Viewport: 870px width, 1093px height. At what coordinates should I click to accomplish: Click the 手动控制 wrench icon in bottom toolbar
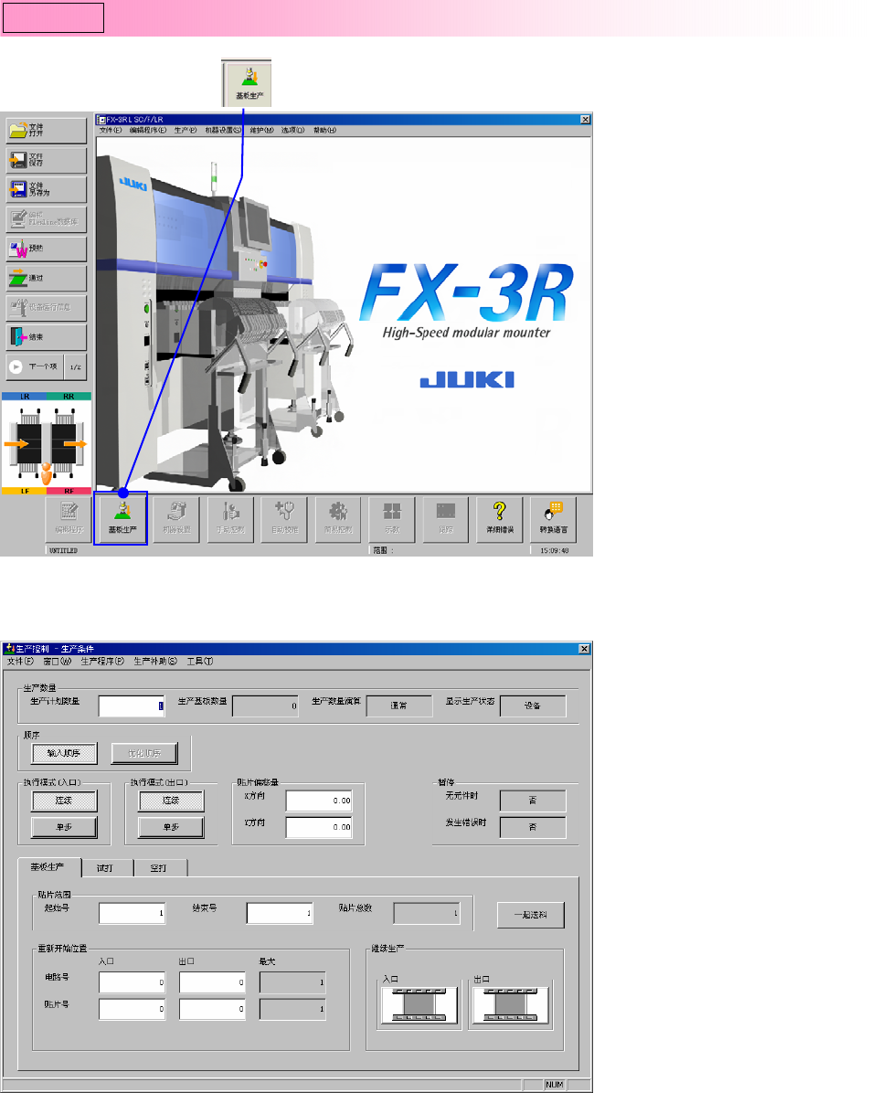(230, 519)
